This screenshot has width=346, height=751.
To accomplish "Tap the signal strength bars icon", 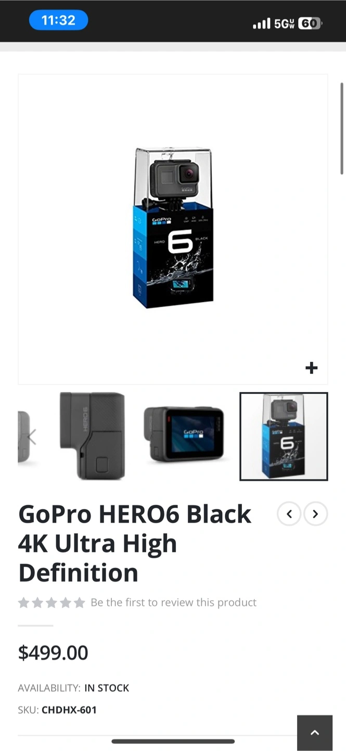I will point(261,23).
